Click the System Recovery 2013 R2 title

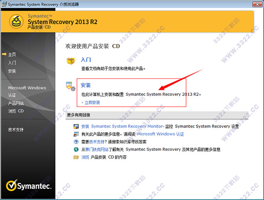click(62, 22)
